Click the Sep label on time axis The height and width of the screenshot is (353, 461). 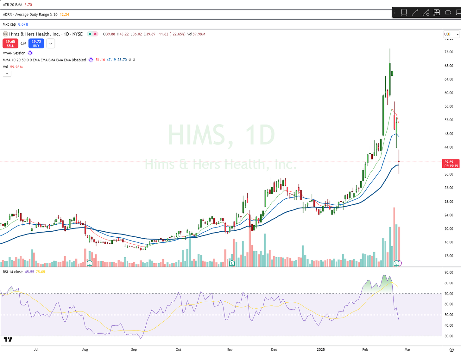[x=134, y=350]
